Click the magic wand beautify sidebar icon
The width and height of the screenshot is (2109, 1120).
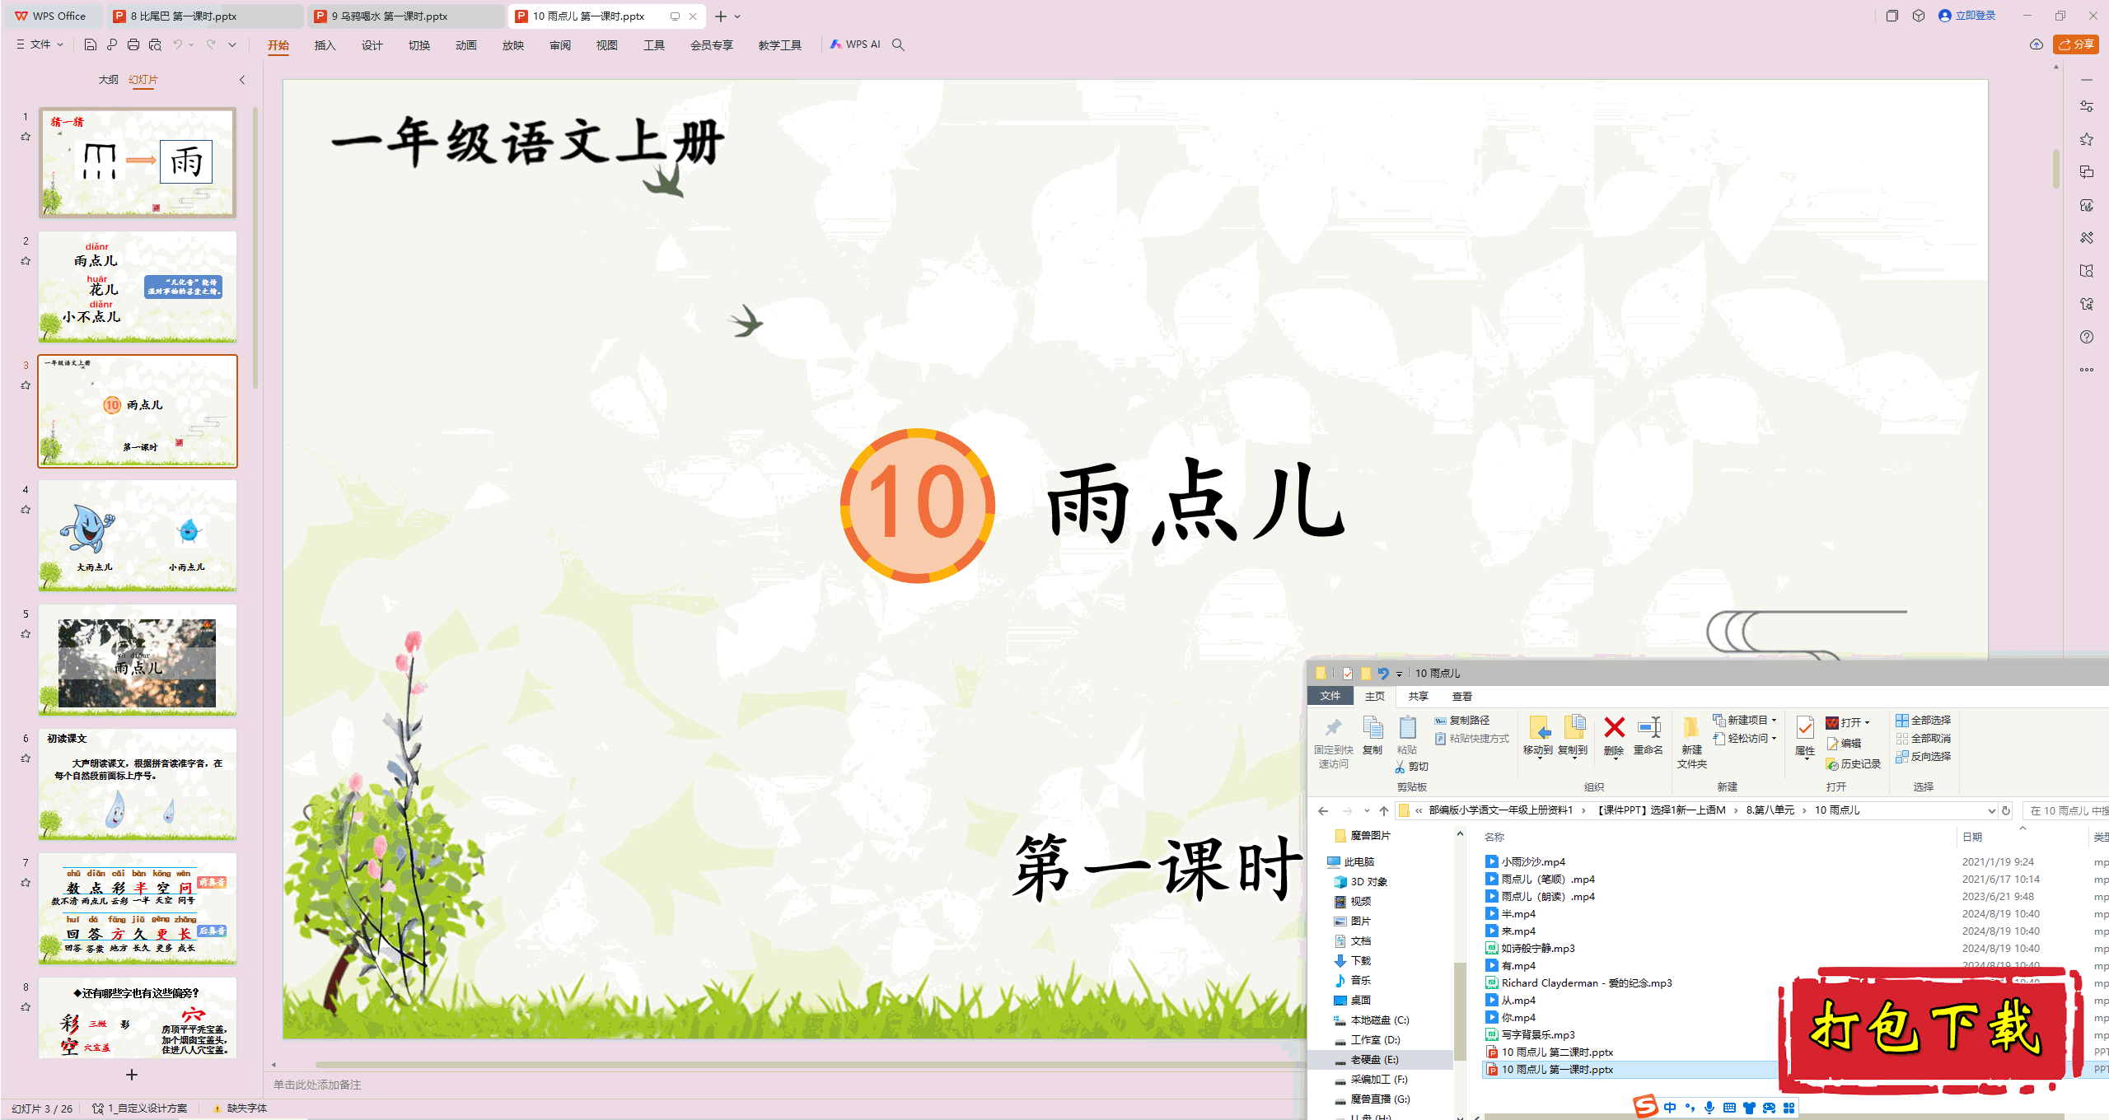[x=2086, y=238]
